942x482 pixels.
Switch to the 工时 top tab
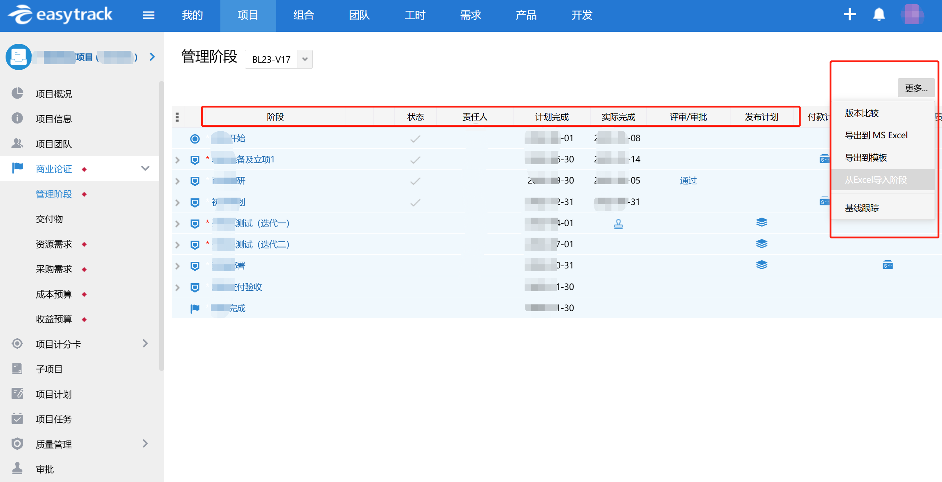click(415, 15)
